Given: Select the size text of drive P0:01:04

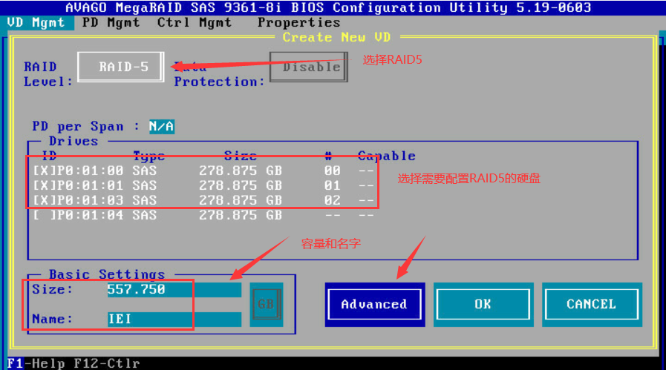Looking at the screenshot, I should (x=241, y=215).
